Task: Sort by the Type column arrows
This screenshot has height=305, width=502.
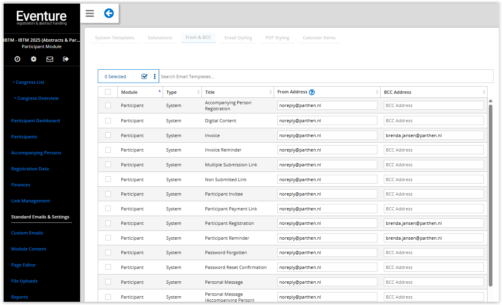Action: [198, 92]
